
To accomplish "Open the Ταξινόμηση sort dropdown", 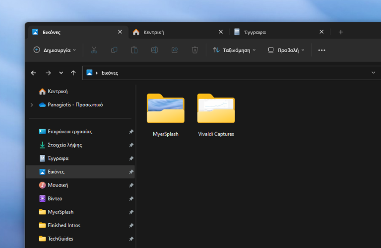I will pos(234,50).
